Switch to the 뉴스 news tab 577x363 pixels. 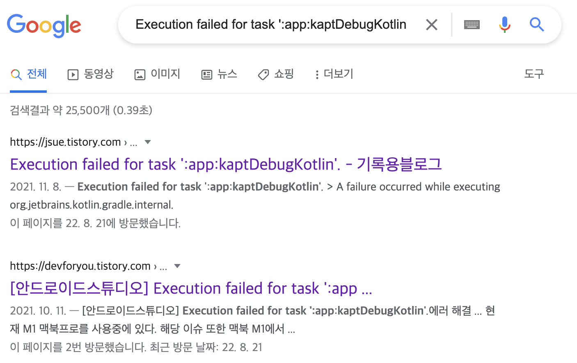[220, 74]
